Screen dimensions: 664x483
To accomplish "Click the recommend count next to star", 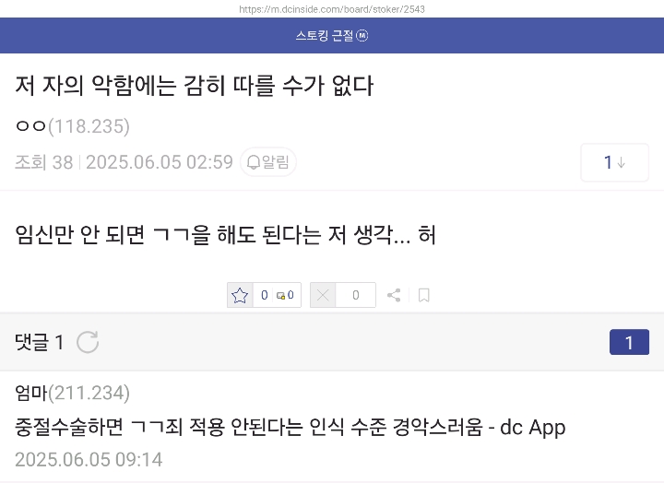I will click(x=265, y=295).
